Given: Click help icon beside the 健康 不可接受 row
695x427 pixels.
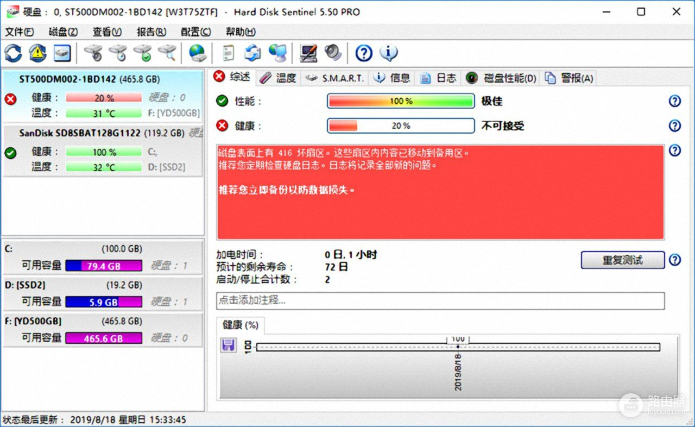Looking at the screenshot, I should (675, 125).
